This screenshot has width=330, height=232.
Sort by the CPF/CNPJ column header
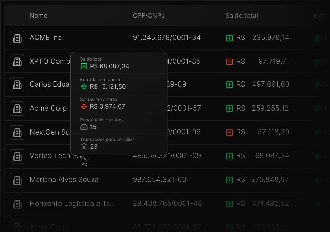pyautogui.click(x=149, y=15)
